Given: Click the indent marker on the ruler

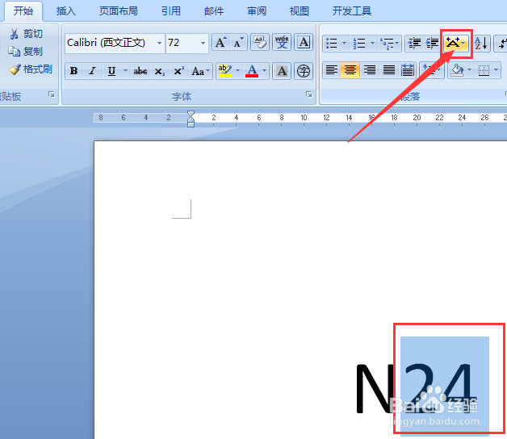Looking at the screenshot, I should 191,119.
